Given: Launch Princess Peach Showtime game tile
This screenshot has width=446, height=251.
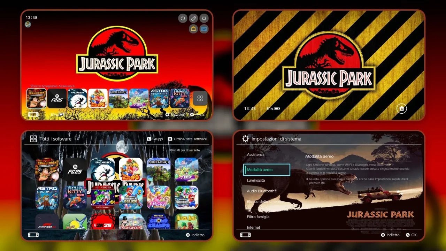Looking at the screenshot, I should coord(159,197).
